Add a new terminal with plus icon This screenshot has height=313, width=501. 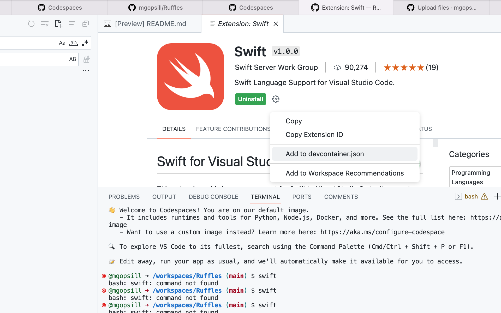[x=497, y=196]
